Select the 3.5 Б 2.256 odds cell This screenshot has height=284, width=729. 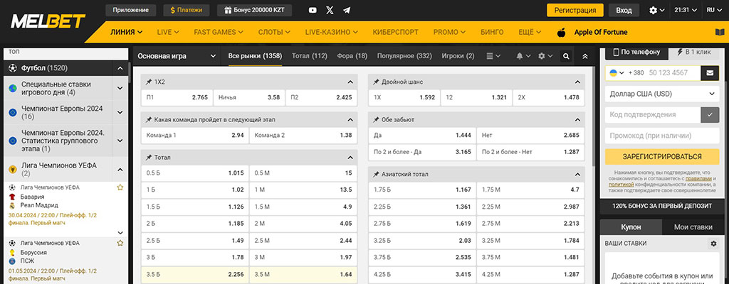[x=195, y=274]
